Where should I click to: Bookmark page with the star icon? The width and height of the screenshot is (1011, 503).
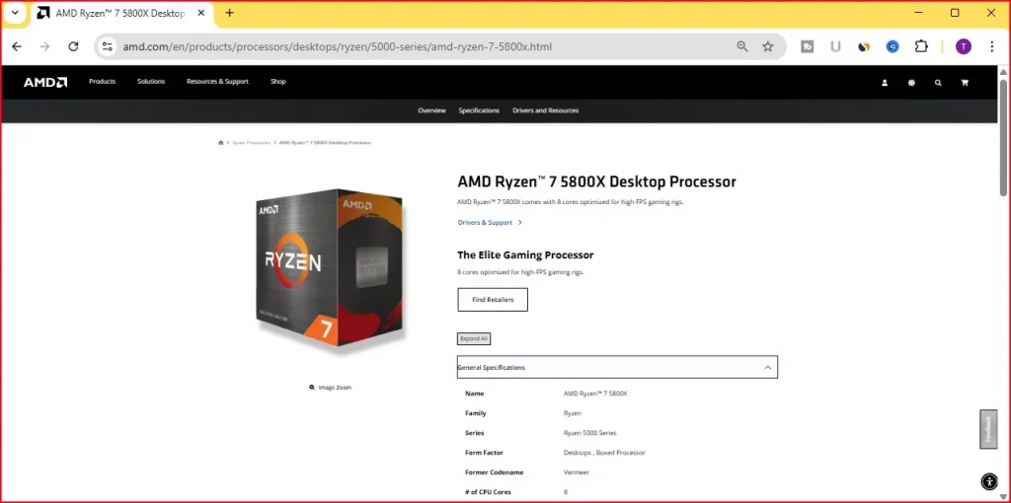(767, 46)
